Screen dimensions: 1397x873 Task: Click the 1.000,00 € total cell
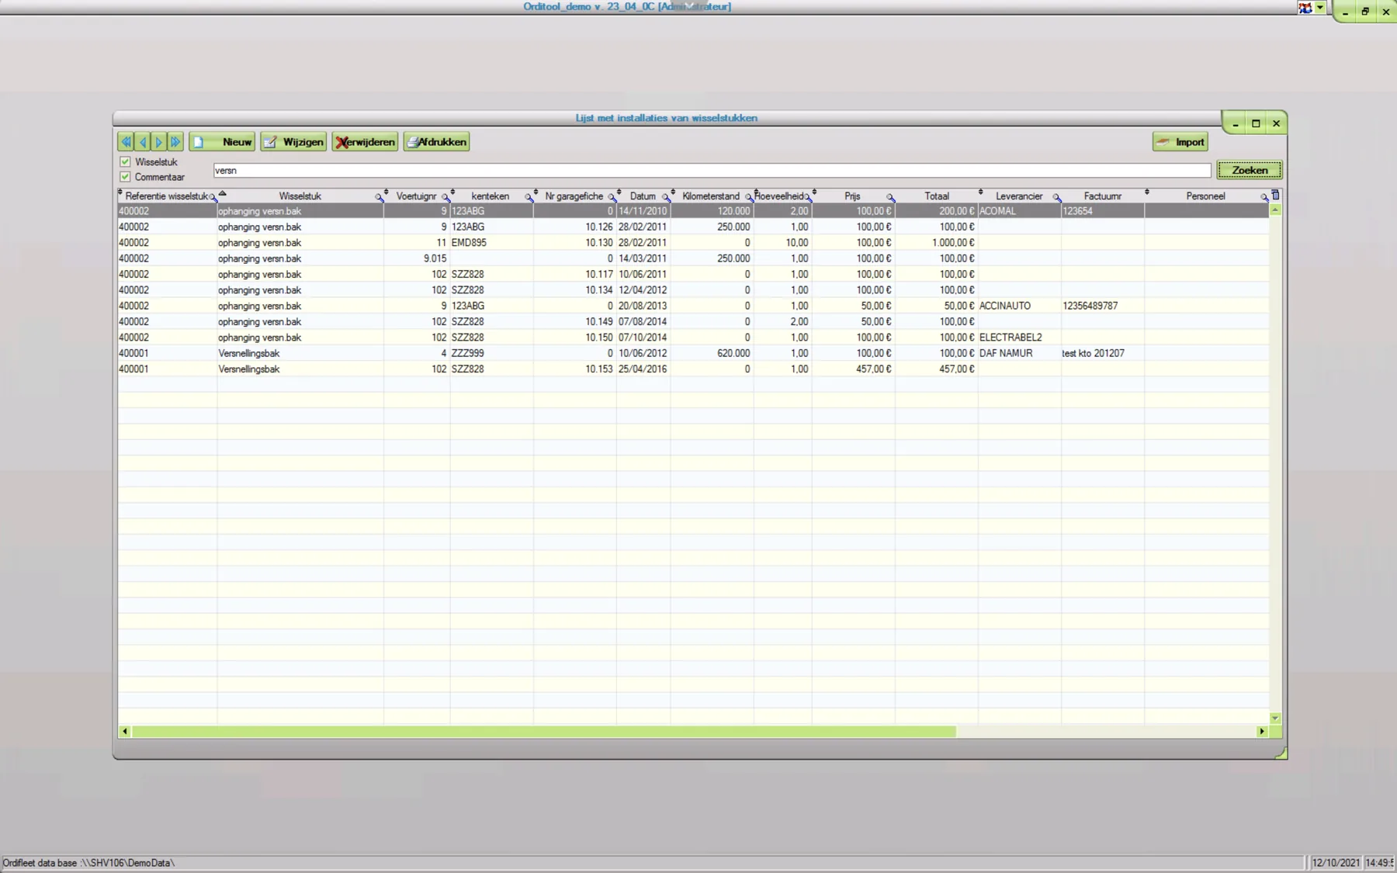936,243
